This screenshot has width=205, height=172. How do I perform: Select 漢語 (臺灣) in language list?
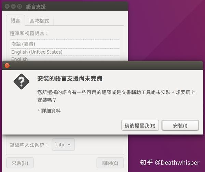click(65, 44)
